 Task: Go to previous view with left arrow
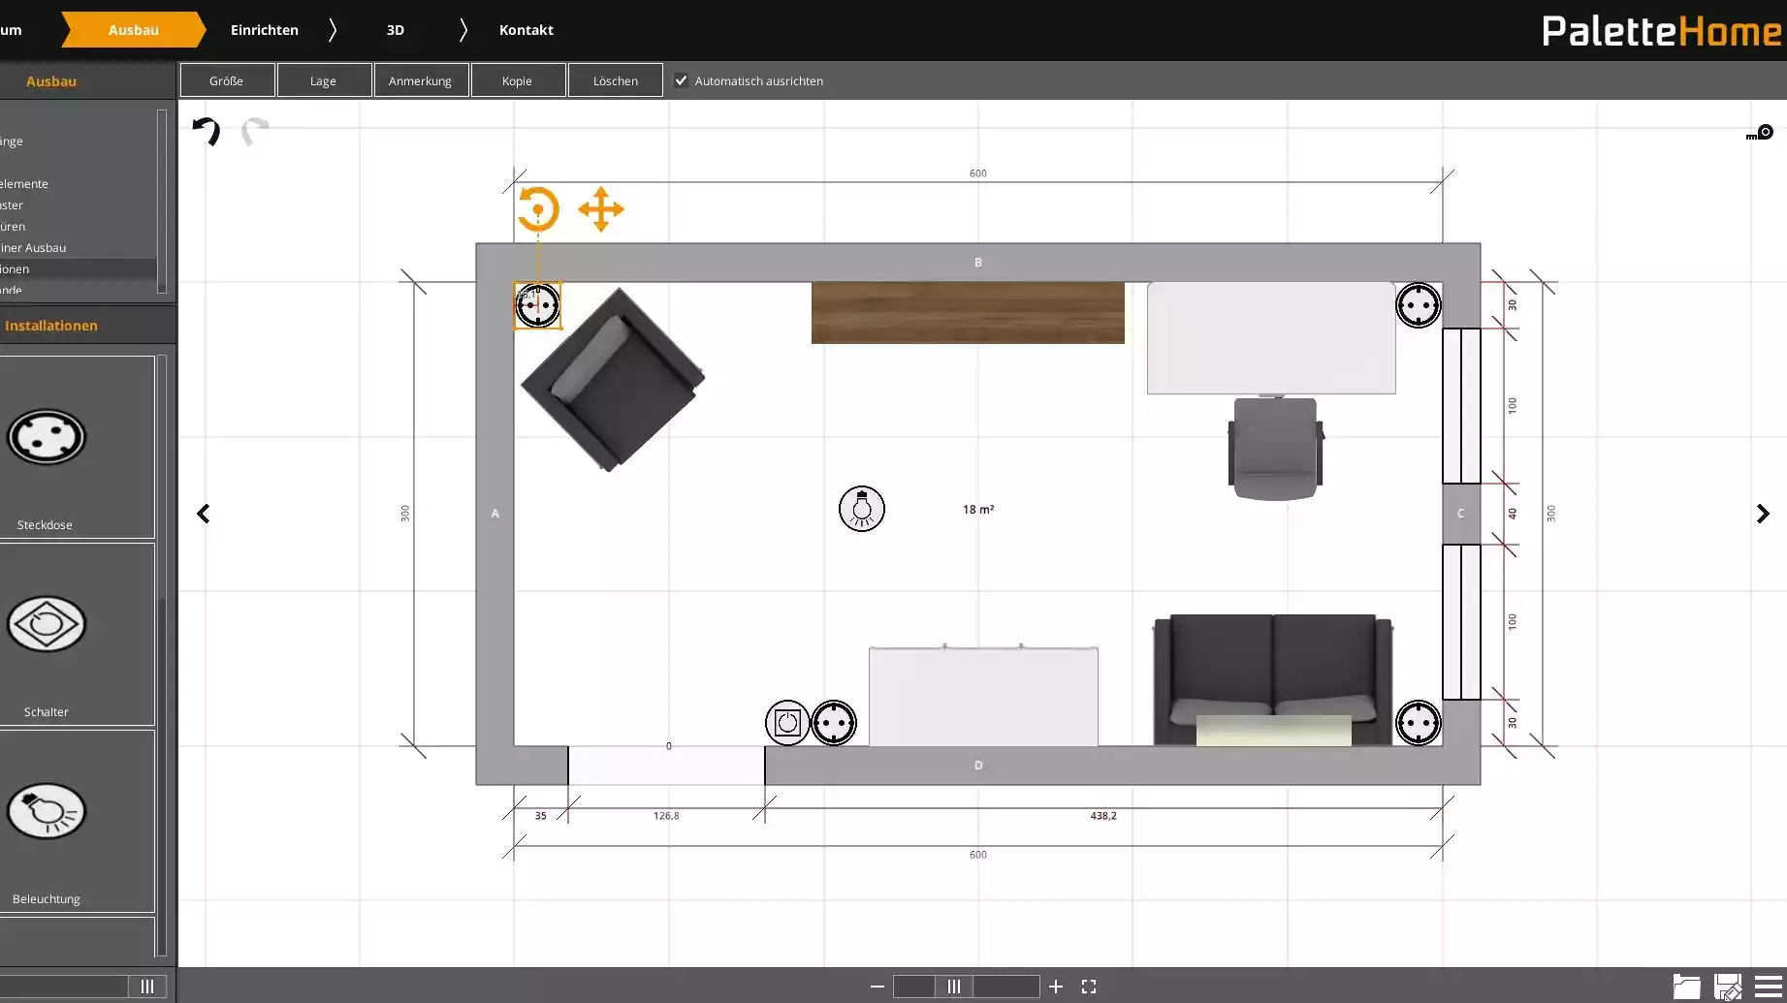point(204,514)
